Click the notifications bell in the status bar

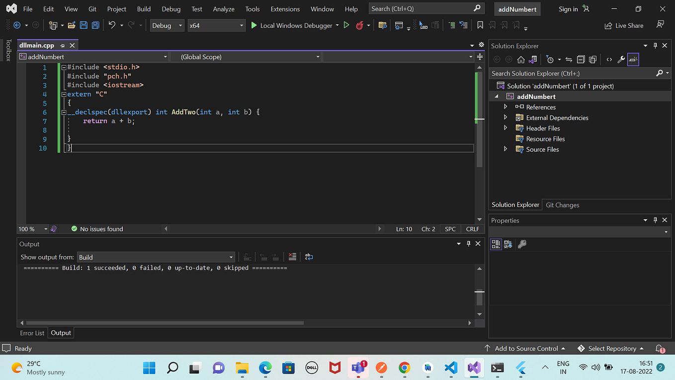(x=660, y=349)
